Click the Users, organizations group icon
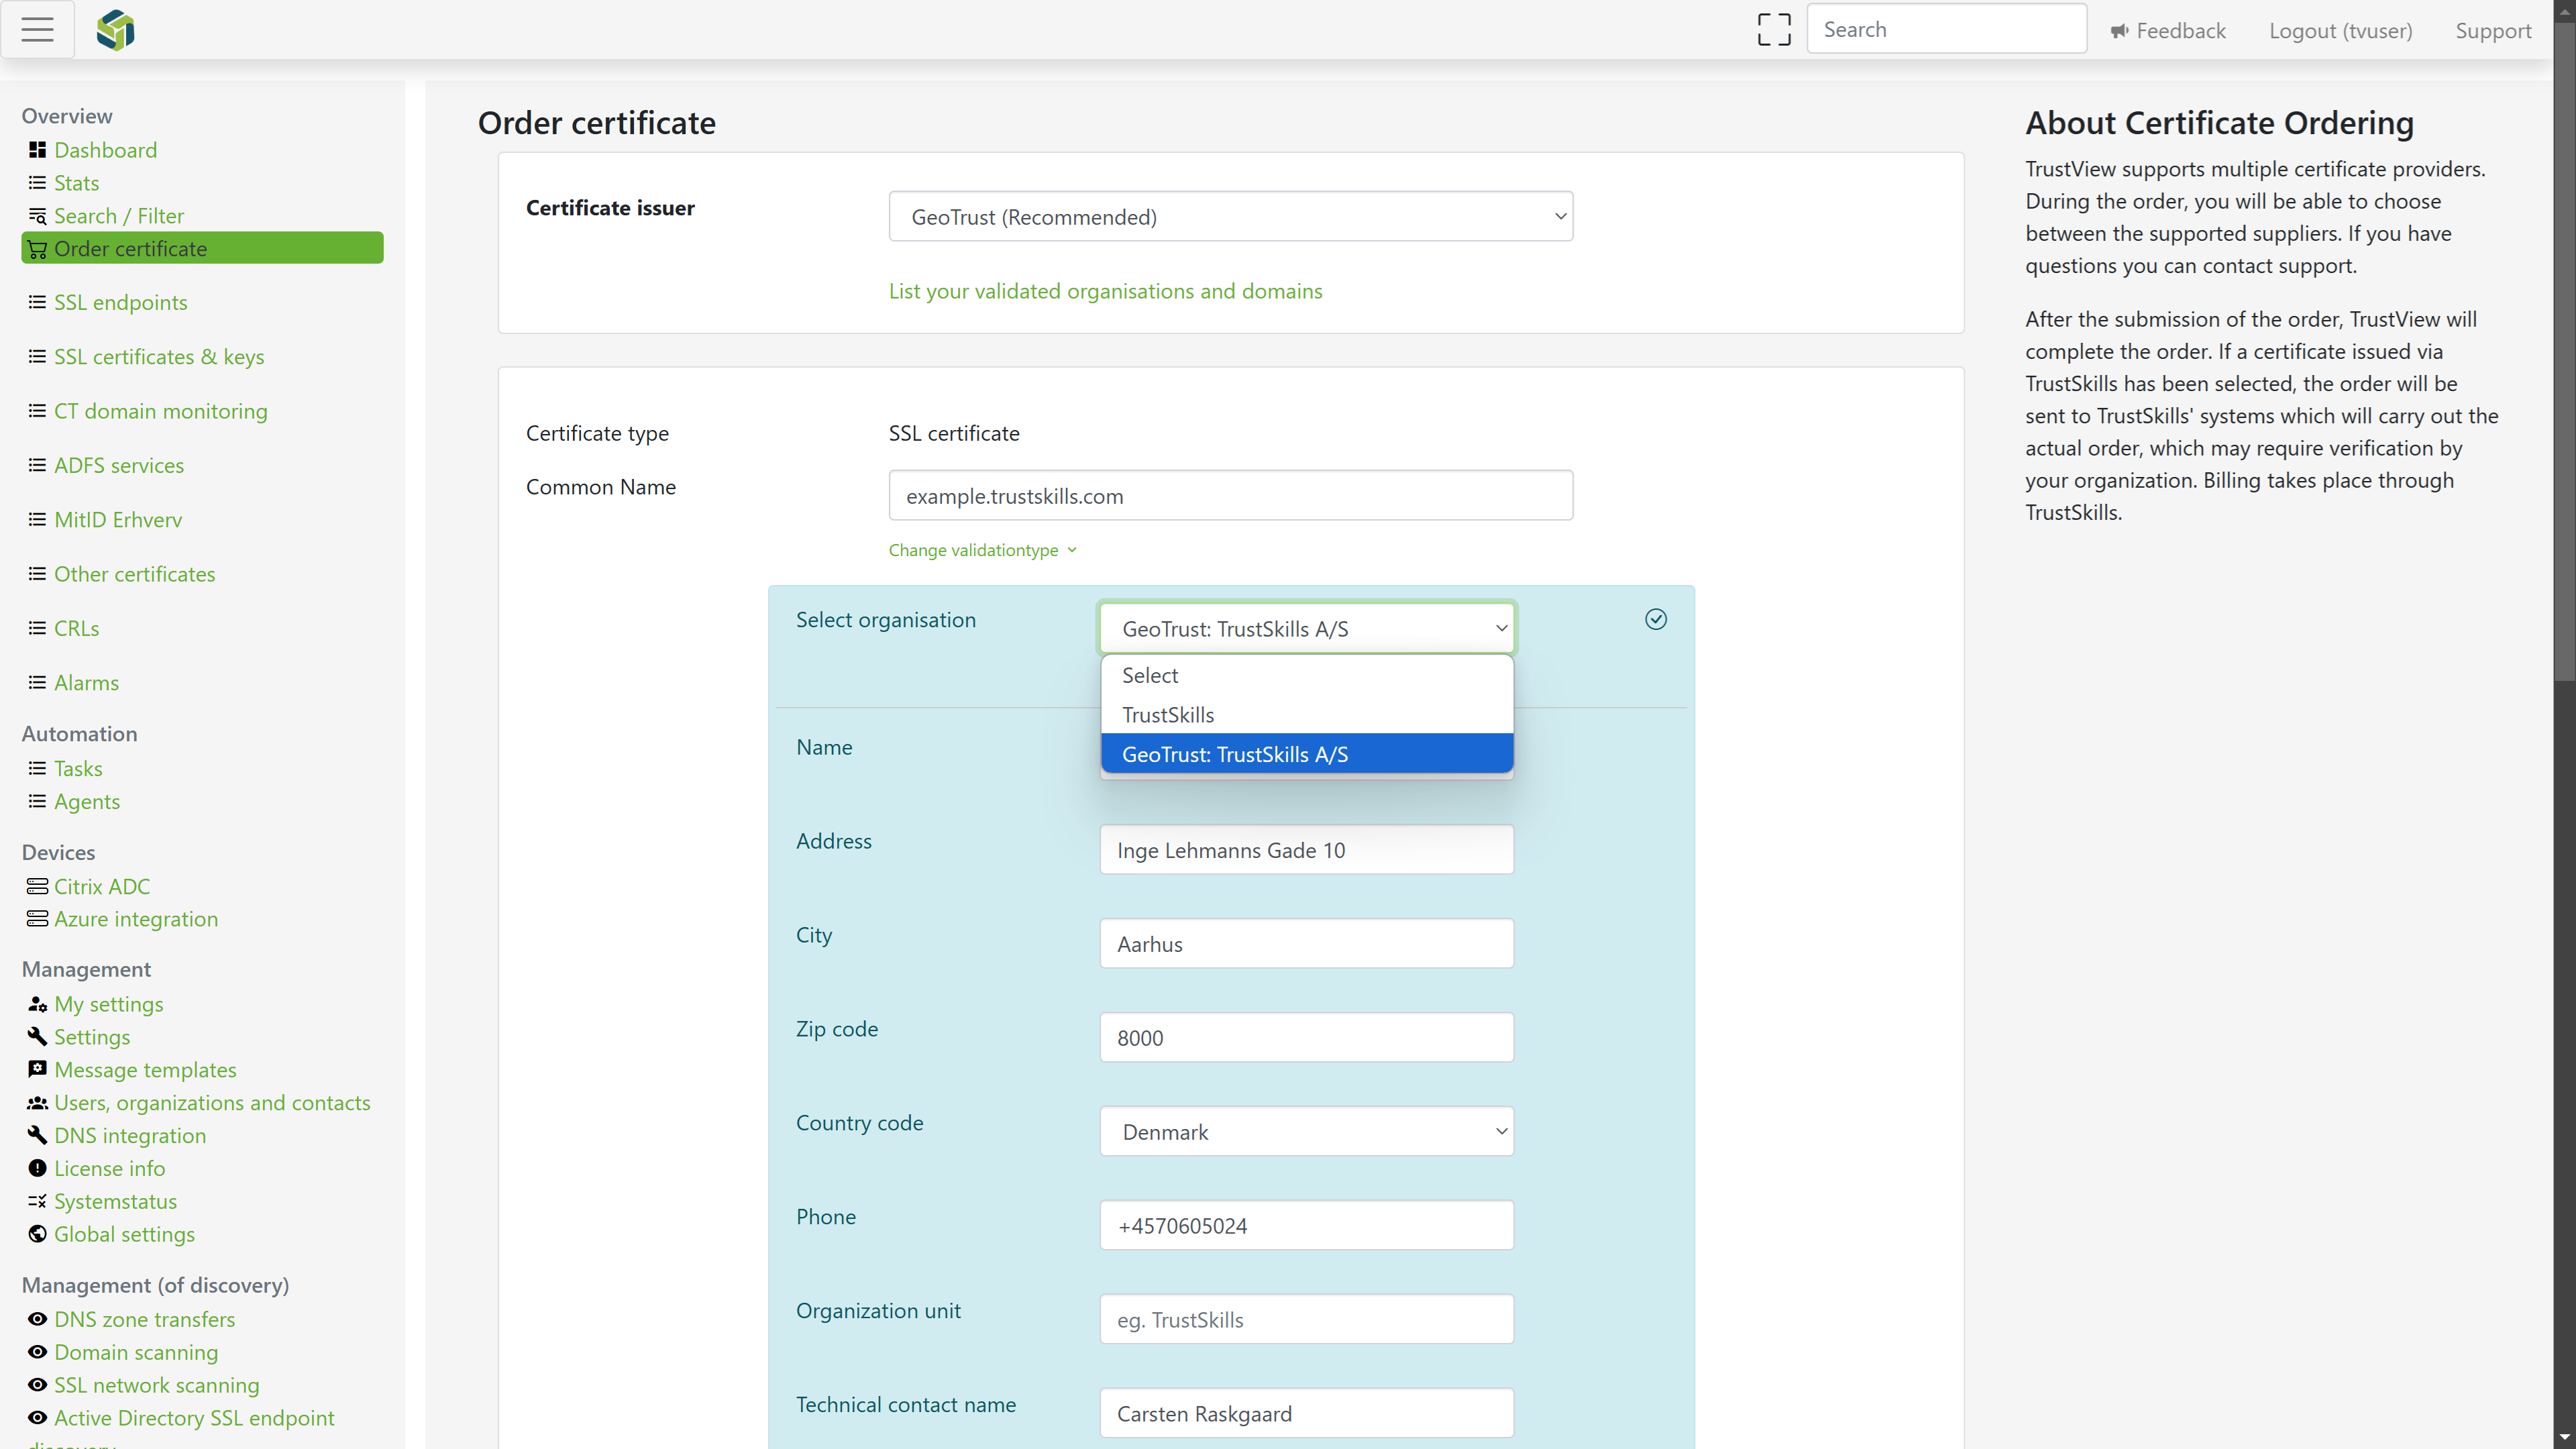Image resolution: width=2576 pixels, height=1449 pixels. click(37, 1102)
